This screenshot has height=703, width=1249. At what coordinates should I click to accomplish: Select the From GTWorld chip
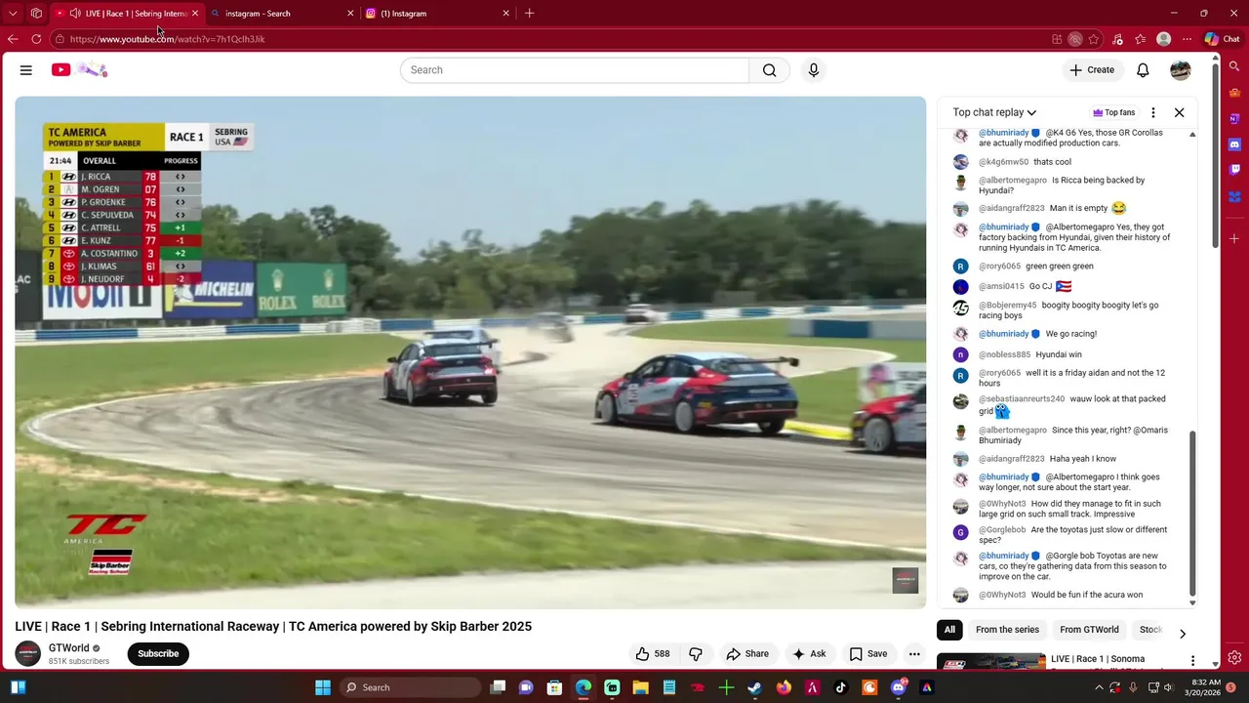(1089, 630)
